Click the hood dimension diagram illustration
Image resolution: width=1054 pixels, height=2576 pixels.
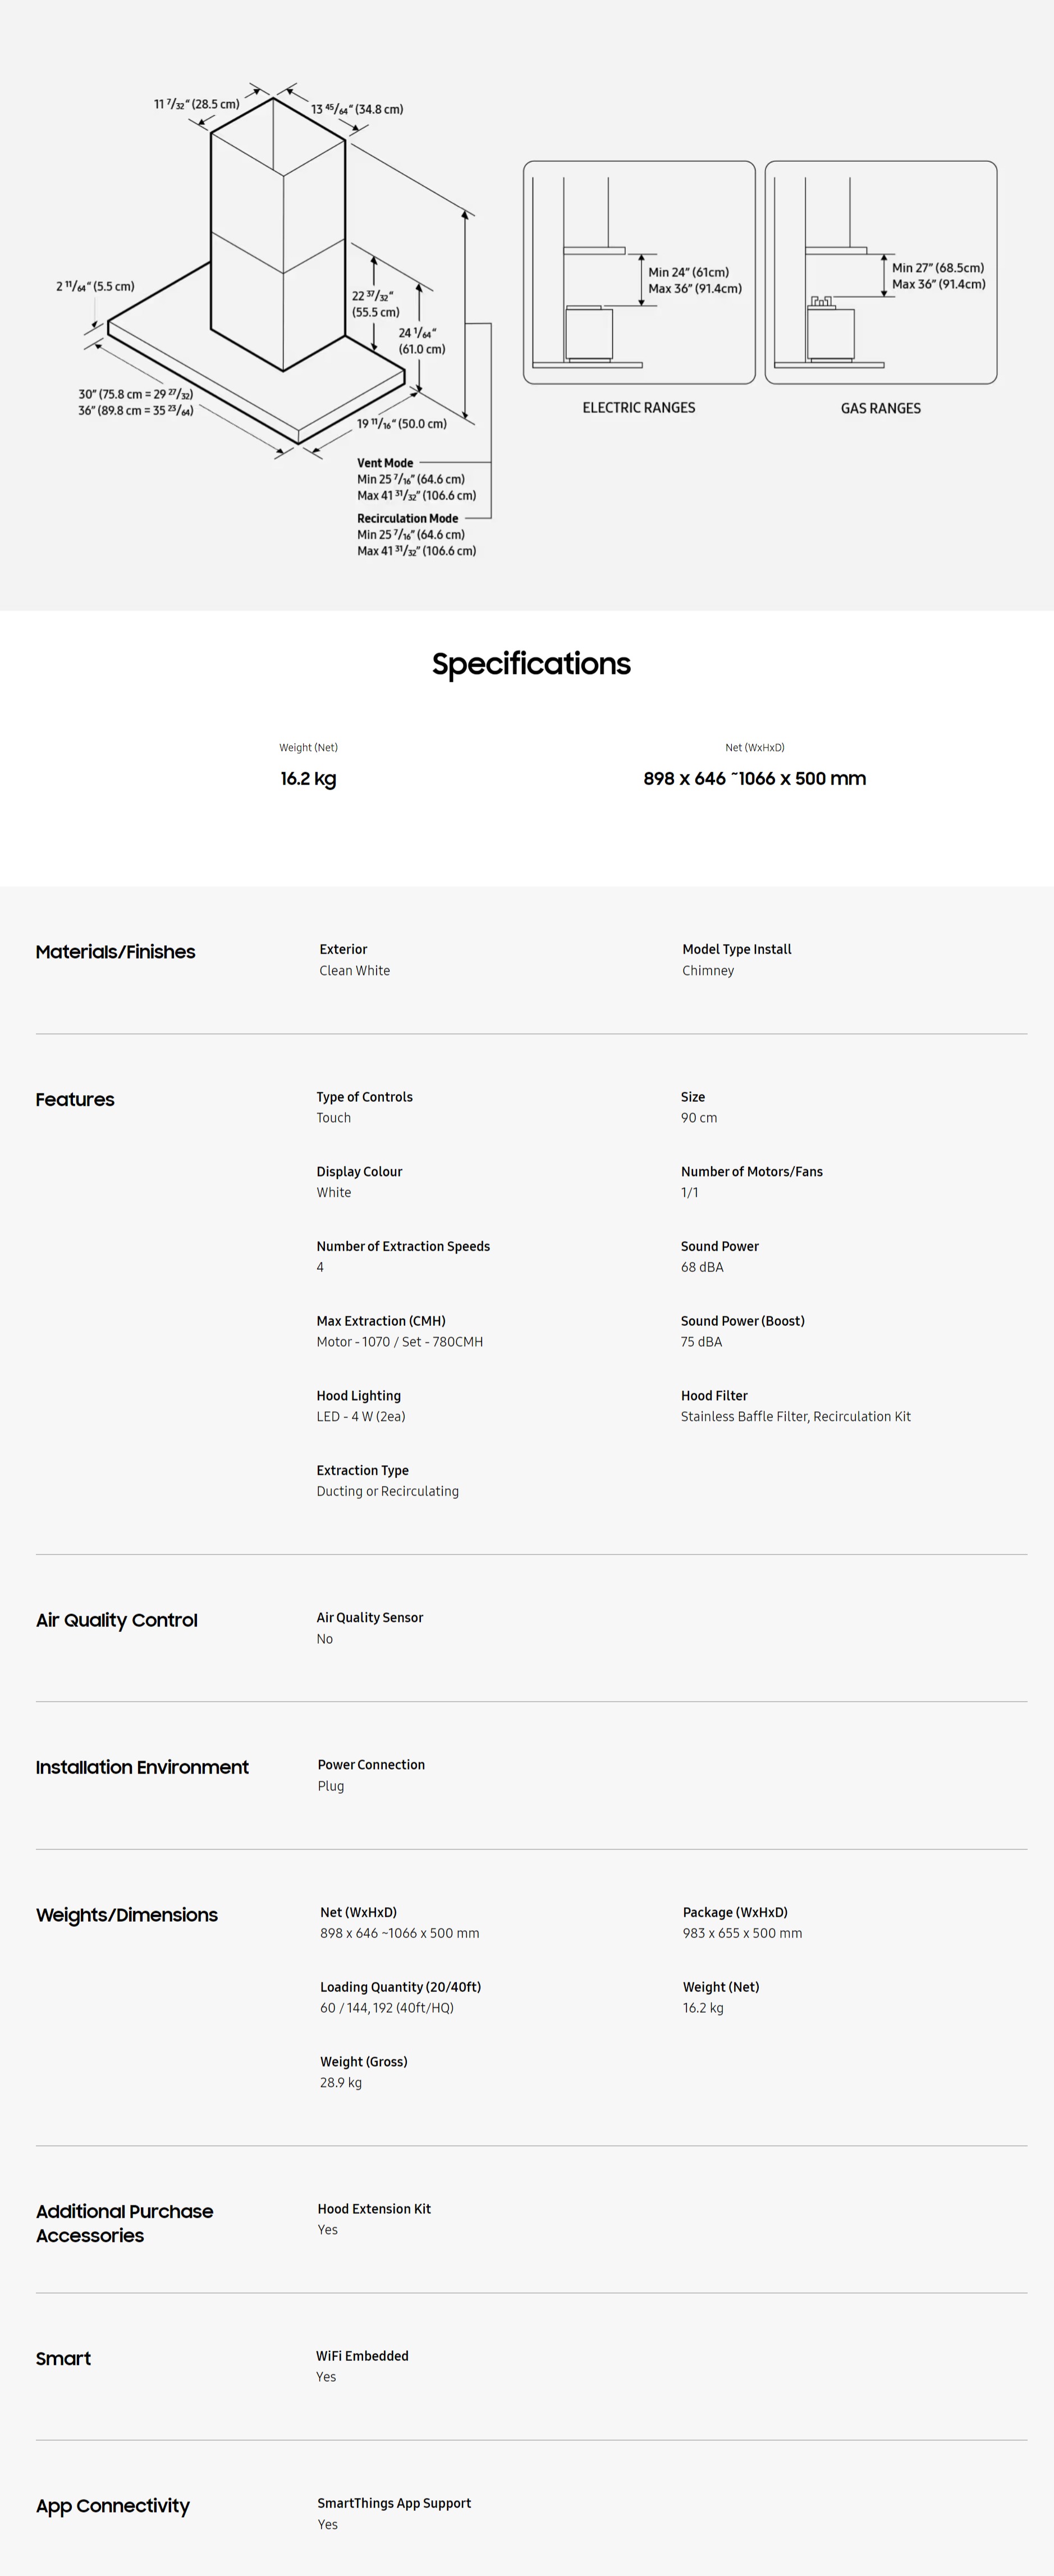coord(275,320)
